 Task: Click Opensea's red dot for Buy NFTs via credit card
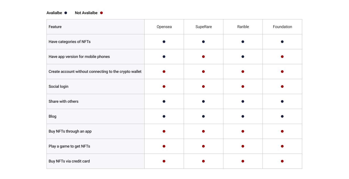pyautogui.click(x=164, y=161)
